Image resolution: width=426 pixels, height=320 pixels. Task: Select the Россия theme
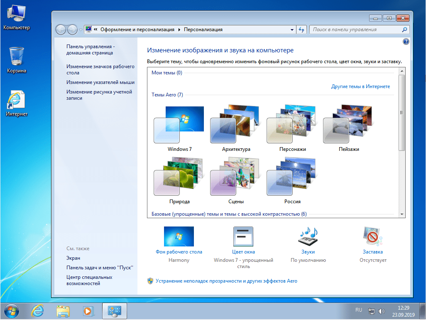click(x=292, y=181)
